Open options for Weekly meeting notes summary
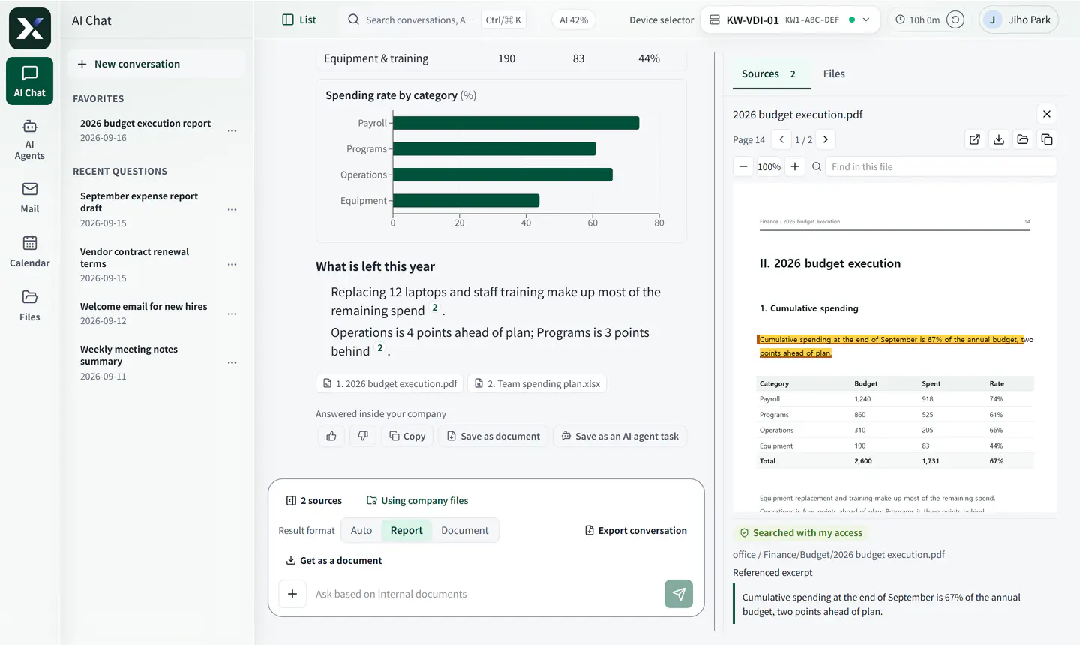Viewport: 1080px width, 645px height. 232,362
